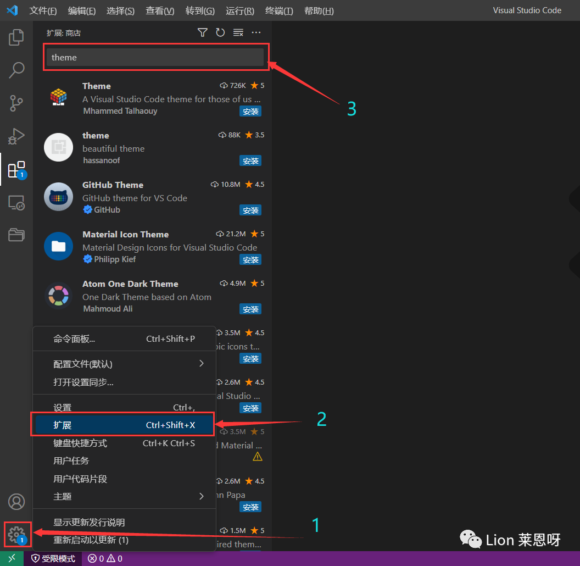This screenshot has height=566, width=580.
Task: Clear extension search results icon
Action: [x=238, y=32]
